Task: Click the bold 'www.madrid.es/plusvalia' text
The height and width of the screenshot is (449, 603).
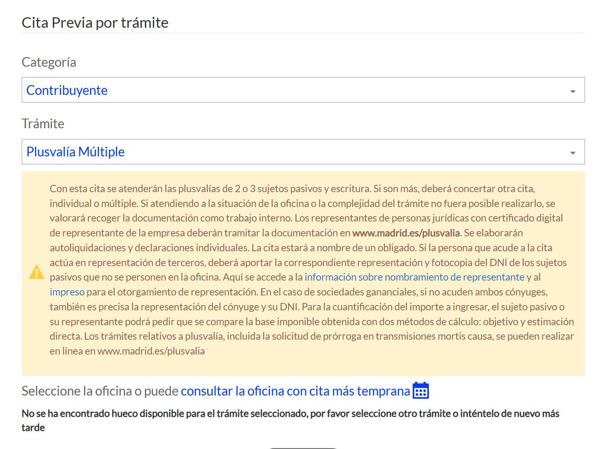Action: [x=406, y=233]
